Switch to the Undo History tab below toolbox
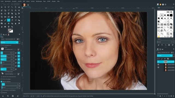The width and height of the screenshot is (175, 98). pyautogui.click(x=6, y=35)
